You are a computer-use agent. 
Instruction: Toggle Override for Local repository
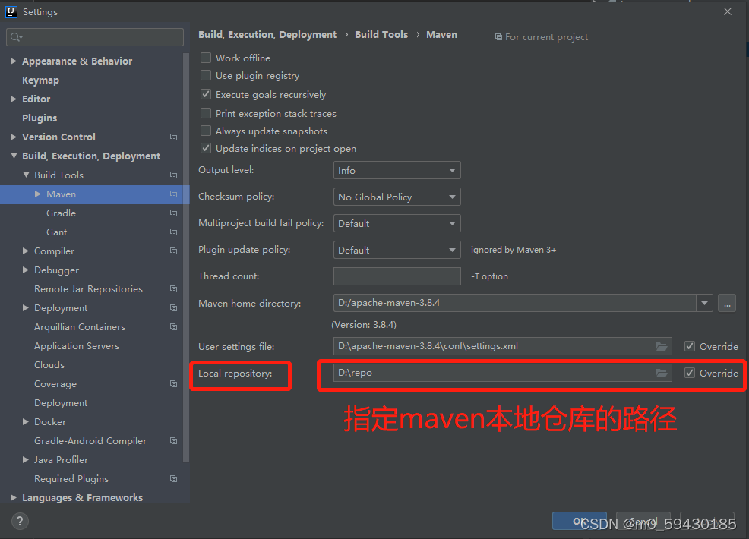tap(689, 373)
